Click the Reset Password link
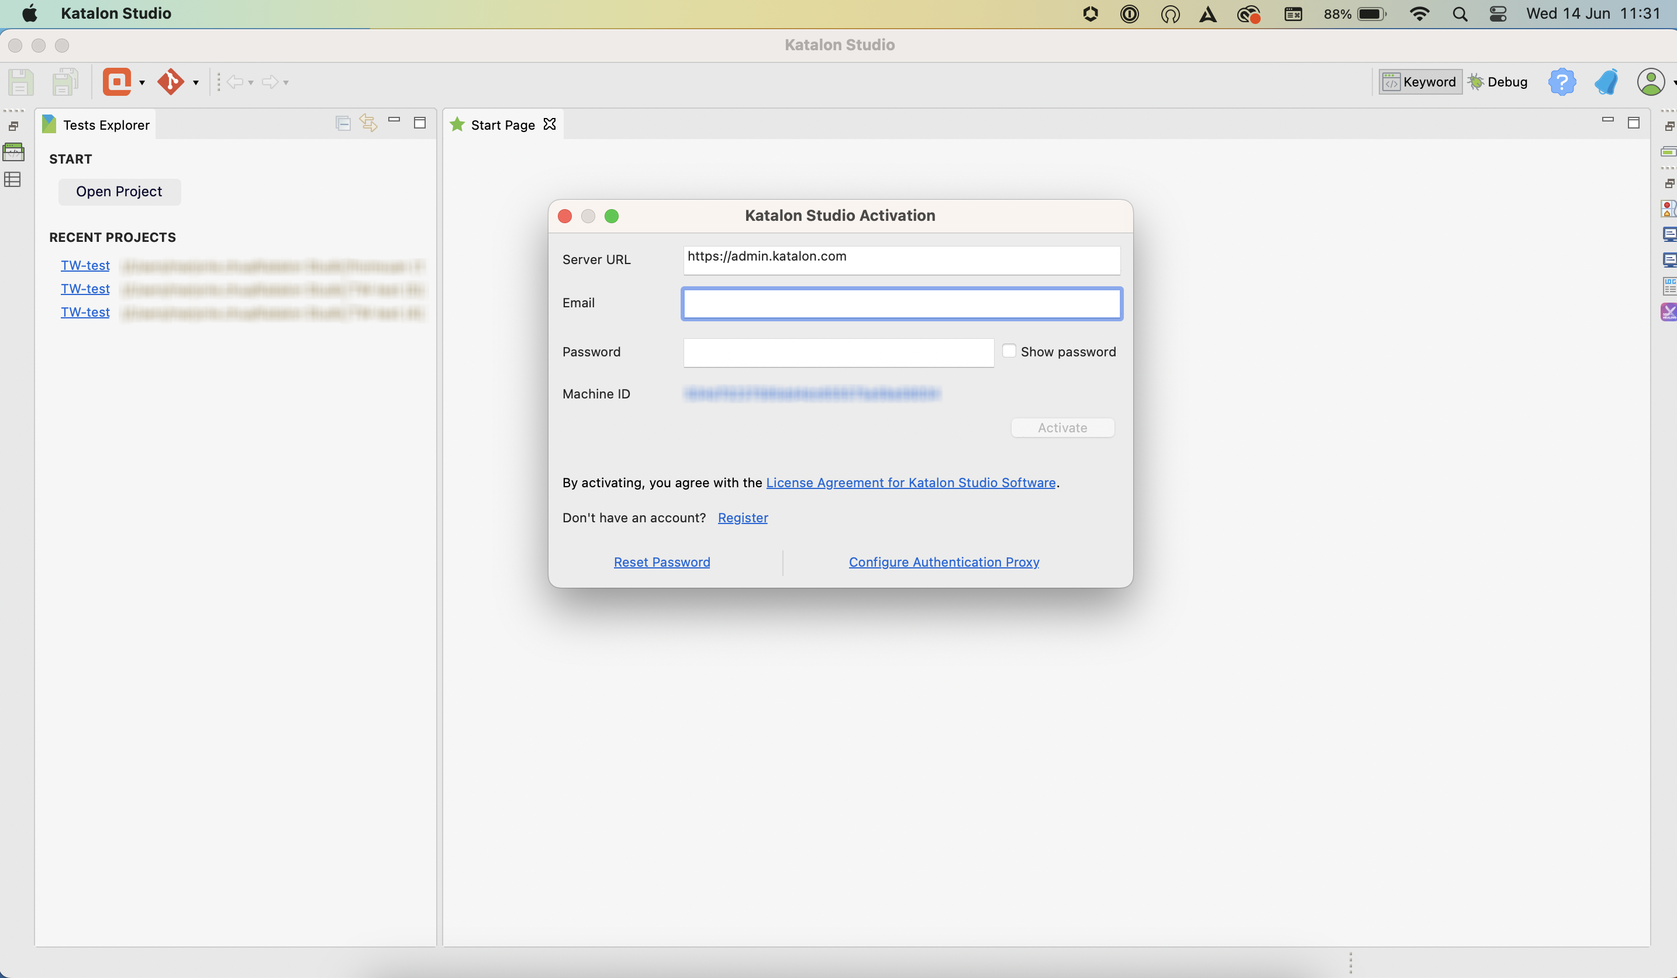This screenshot has height=978, width=1677. [x=661, y=562]
